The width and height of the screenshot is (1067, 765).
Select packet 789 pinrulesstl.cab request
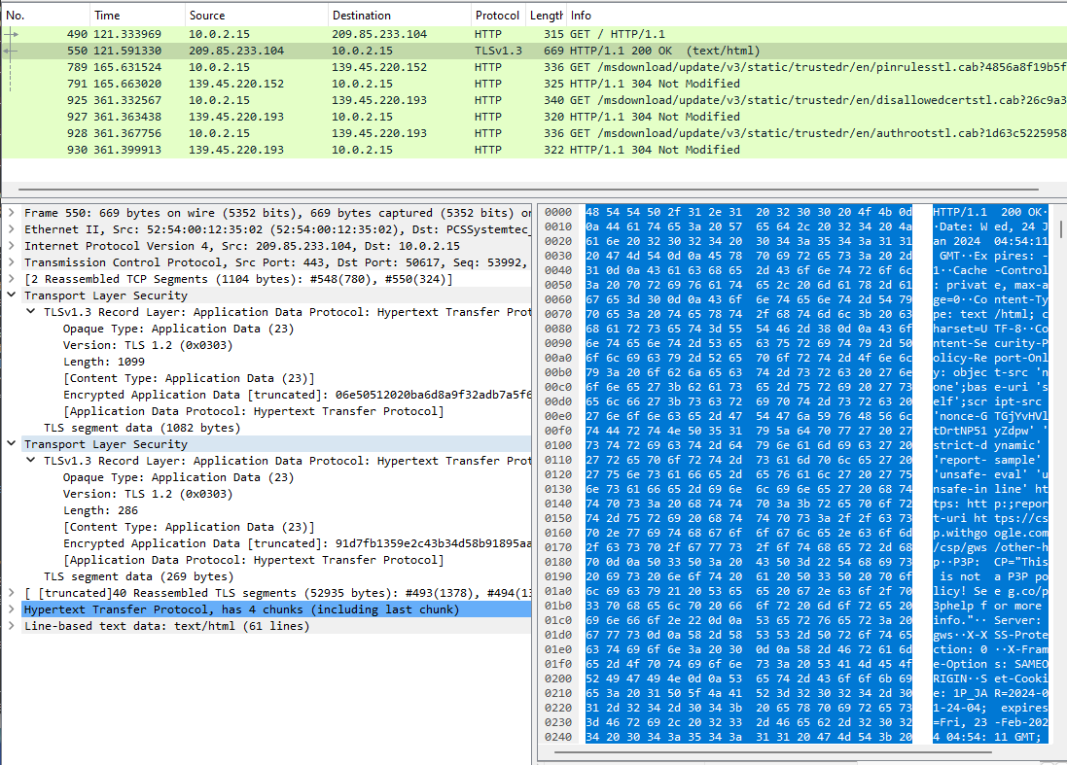click(533, 67)
